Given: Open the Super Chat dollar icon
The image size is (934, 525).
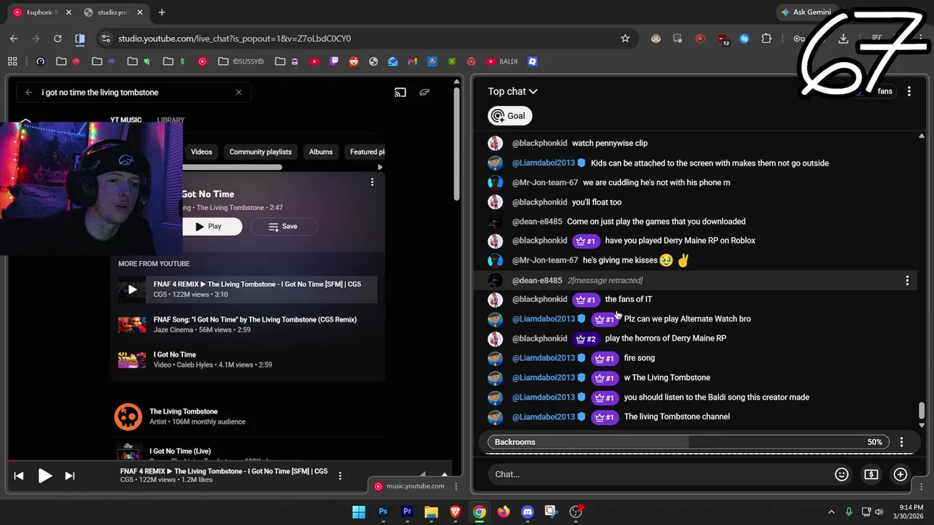Looking at the screenshot, I should click(871, 475).
